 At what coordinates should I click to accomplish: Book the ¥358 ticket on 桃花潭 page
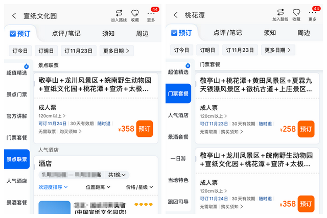tap(306, 204)
